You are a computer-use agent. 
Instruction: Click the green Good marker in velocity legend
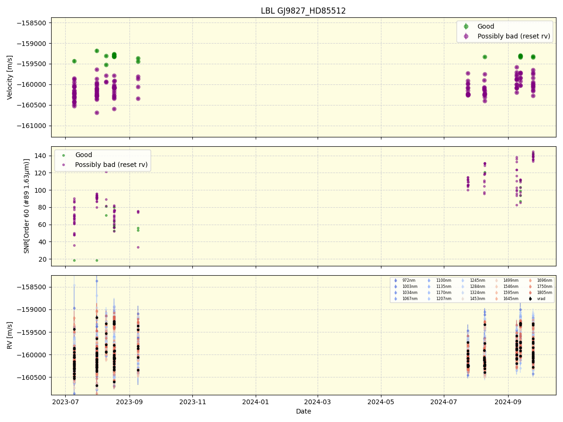[x=466, y=26]
